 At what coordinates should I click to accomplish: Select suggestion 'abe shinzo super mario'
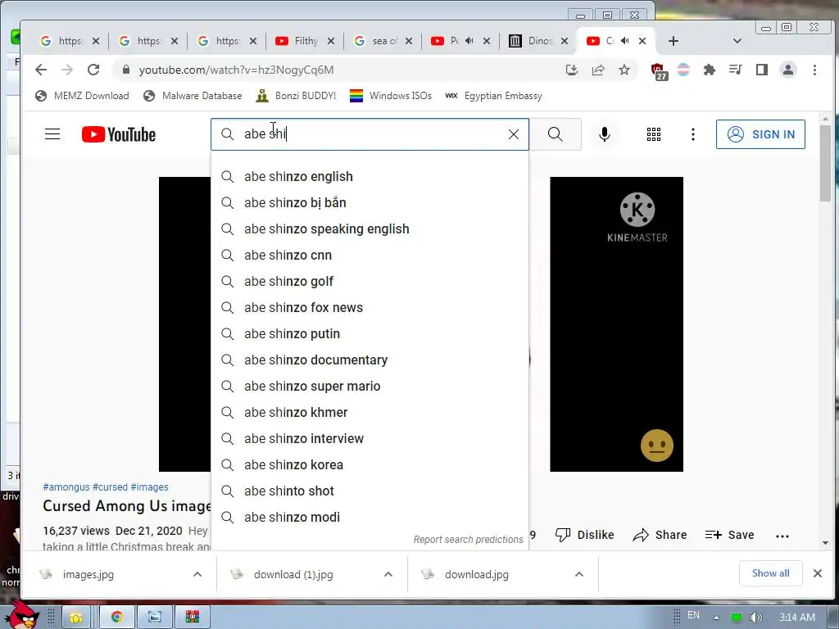coord(370,387)
